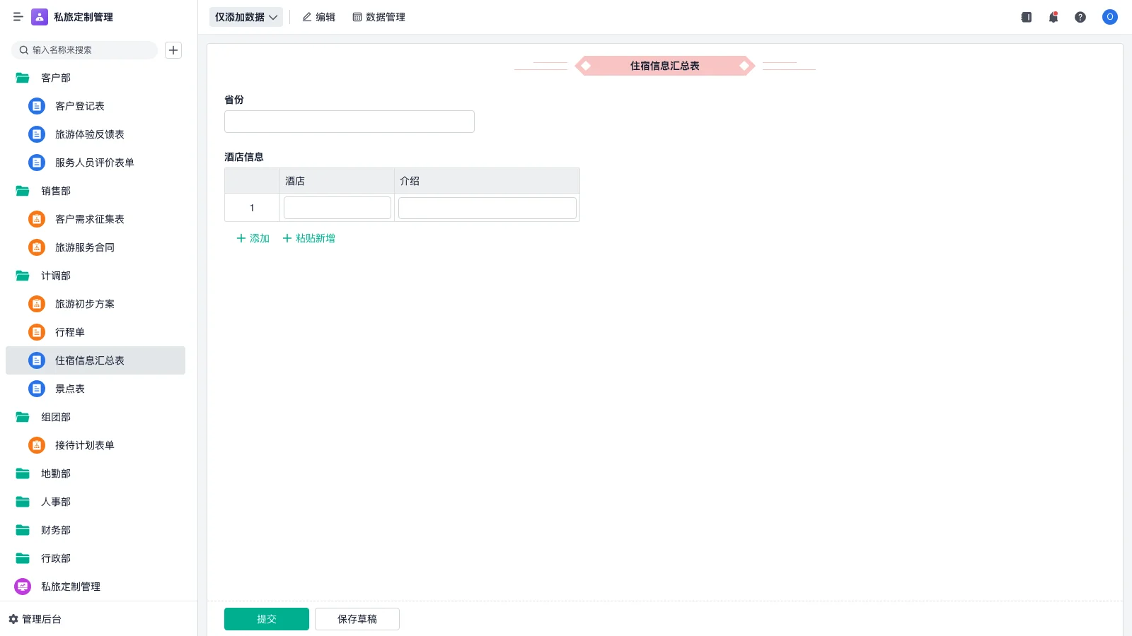1132x636 pixels.
Task: Click the 数据管理 toolbar button
Action: pyautogui.click(x=379, y=17)
